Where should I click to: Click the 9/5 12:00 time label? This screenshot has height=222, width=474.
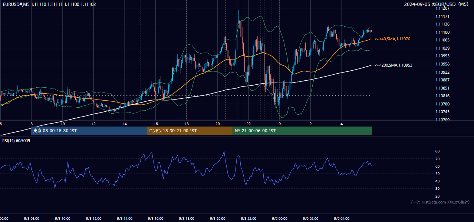[93, 218]
